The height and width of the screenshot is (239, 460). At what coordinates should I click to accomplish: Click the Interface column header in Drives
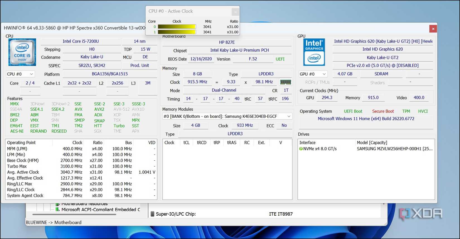(x=308, y=143)
